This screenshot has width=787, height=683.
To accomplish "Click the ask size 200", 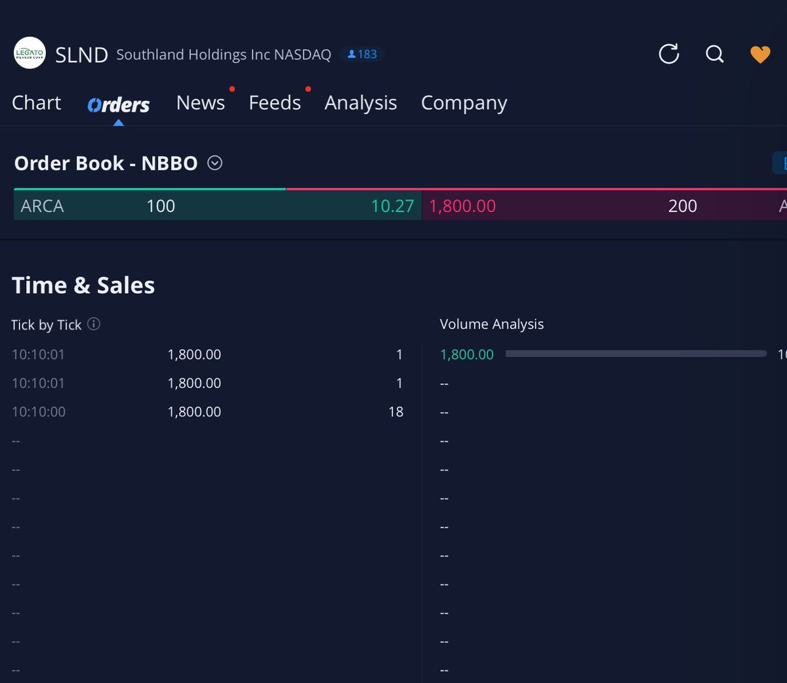I will (x=683, y=206).
